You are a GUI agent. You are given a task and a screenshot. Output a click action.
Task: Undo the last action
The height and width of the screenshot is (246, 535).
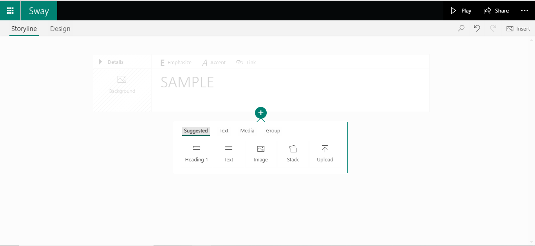(x=477, y=28)
